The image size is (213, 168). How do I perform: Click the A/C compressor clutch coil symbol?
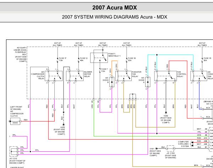coord(15,121)
